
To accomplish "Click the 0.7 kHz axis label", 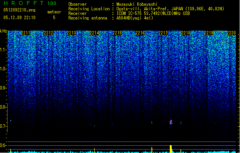I will tap(3, 126).
